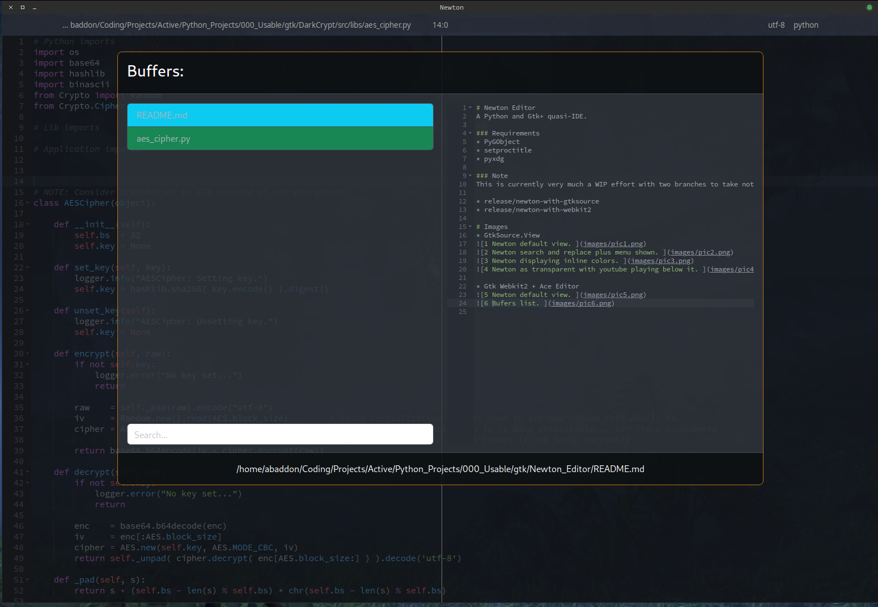878x607 pixels.
Task: Click the python language label
Action: (806, 25)
